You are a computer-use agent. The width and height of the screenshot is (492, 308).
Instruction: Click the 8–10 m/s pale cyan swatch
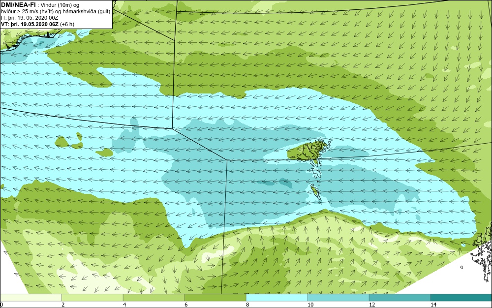tap(277, 298)
